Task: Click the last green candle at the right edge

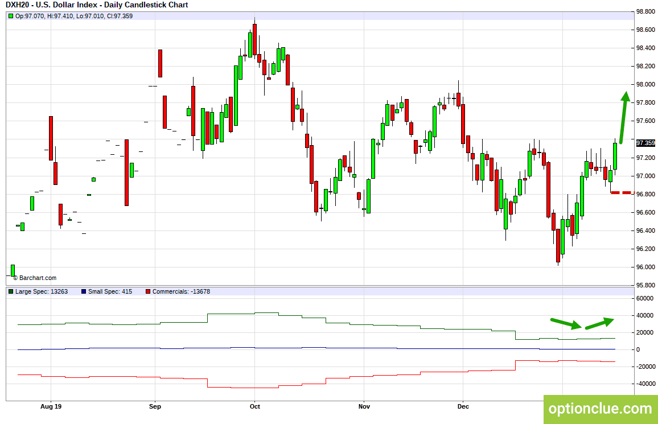Action: (615, 156)
